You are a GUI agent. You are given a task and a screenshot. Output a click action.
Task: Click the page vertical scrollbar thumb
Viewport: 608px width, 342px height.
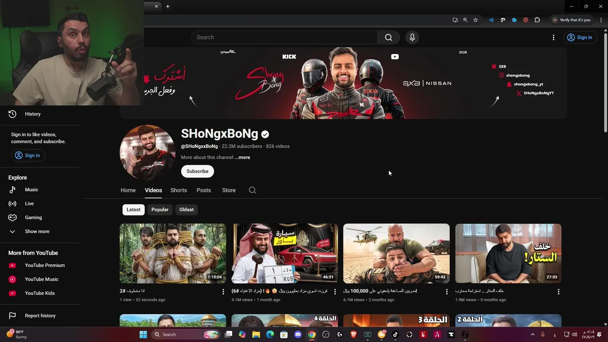[605, 83]
